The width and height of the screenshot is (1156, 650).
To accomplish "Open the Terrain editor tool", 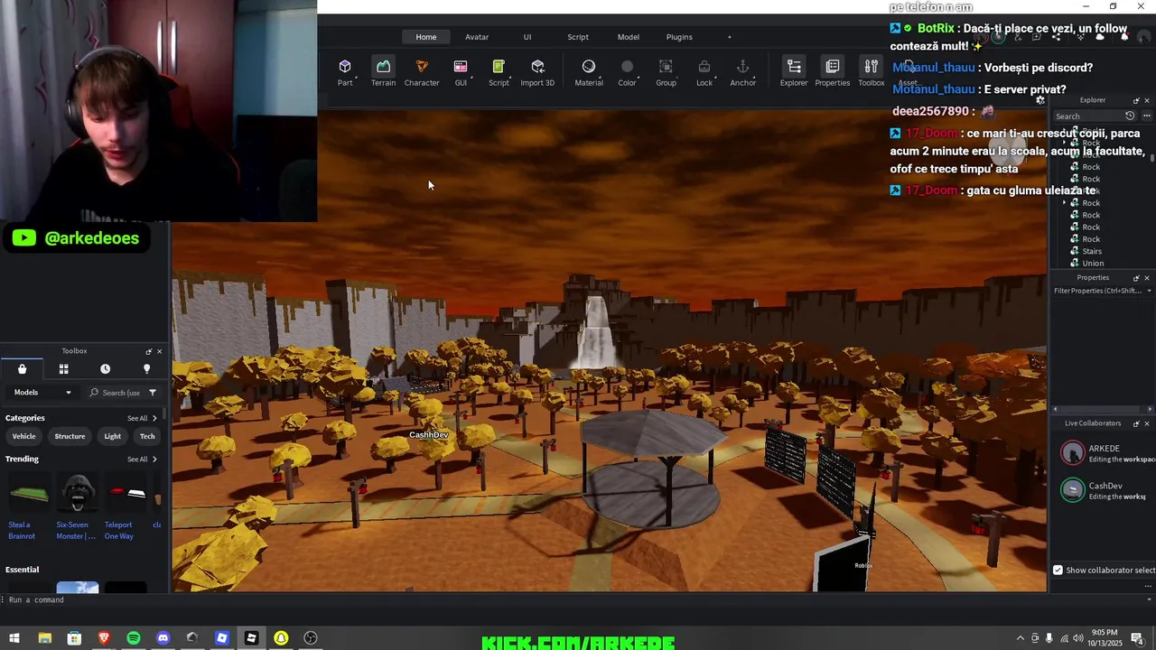I will [383, 72].
